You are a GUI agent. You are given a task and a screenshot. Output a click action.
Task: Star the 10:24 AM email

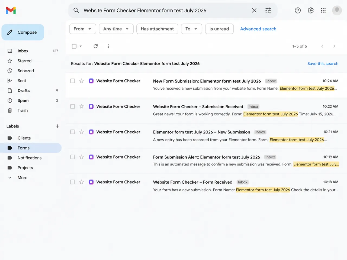[x=82, y=81]
